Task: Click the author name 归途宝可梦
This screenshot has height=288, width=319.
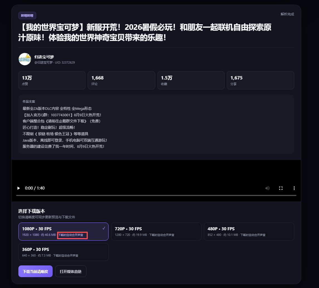Action: coord(44,57)
